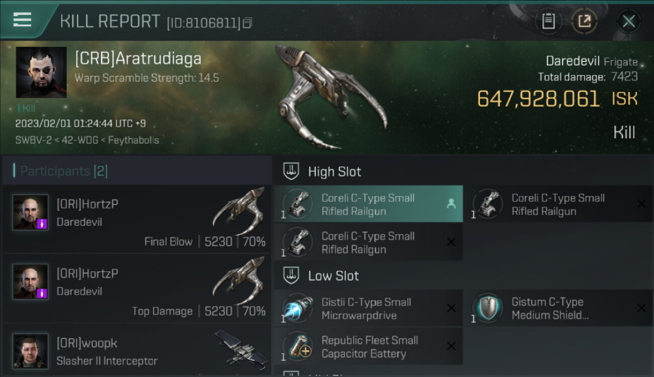Click the Republic Fleet Small Capacitor Battery icon
Screen dimensions: 654x377
[x=298, y=346]
